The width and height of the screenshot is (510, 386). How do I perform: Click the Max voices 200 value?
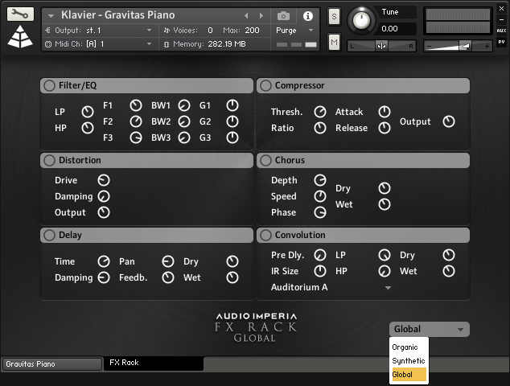252,31
